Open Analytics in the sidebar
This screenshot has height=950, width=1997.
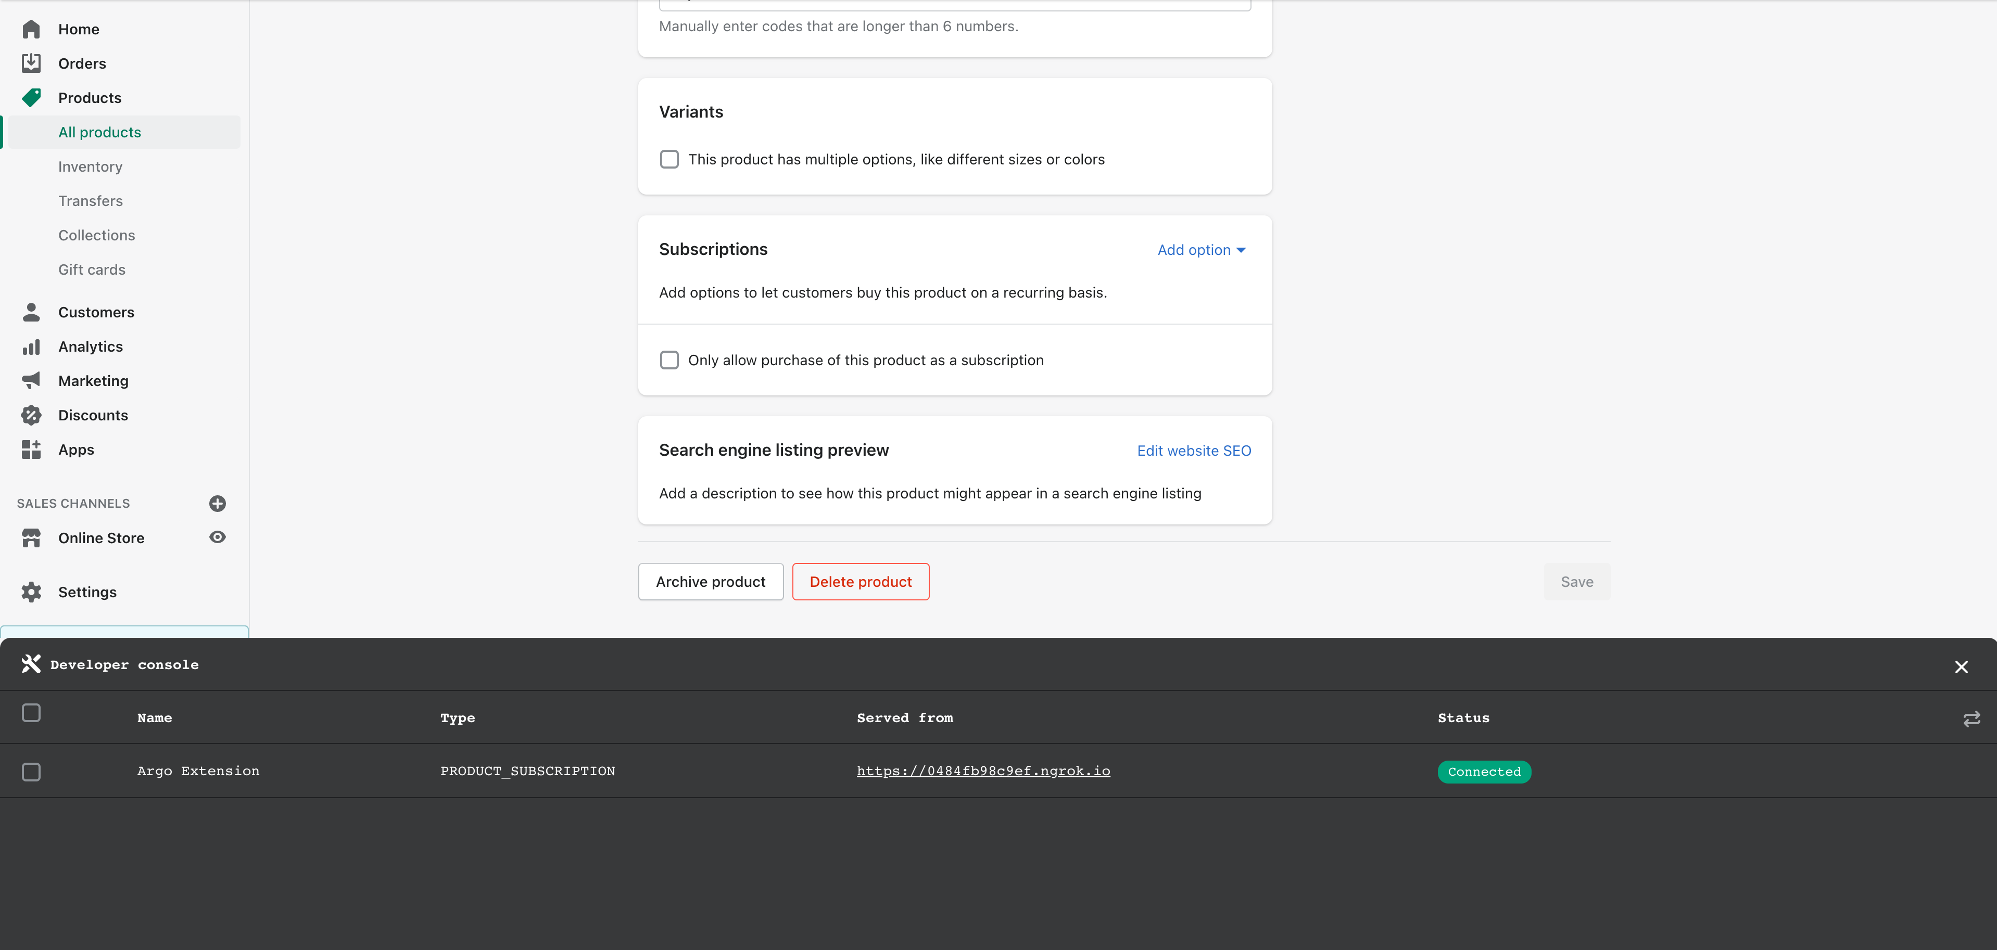[90, 346]
